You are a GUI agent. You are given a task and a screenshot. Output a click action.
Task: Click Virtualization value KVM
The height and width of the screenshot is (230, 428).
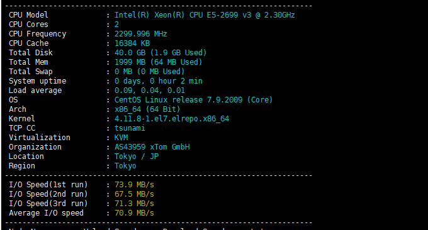[x=121, y=138]
